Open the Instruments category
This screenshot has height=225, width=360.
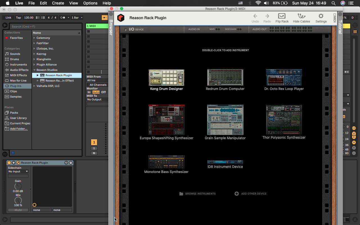click(x=19, y=65)
